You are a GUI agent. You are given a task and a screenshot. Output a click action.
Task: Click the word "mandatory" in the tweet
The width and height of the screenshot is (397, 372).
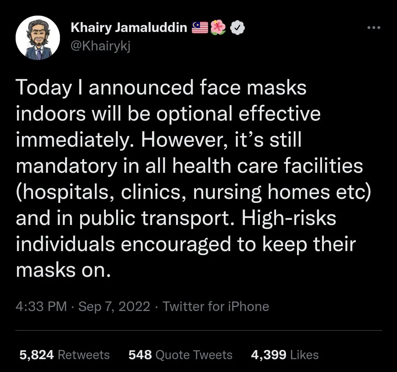pyautogui.click(x=66, y=167)
